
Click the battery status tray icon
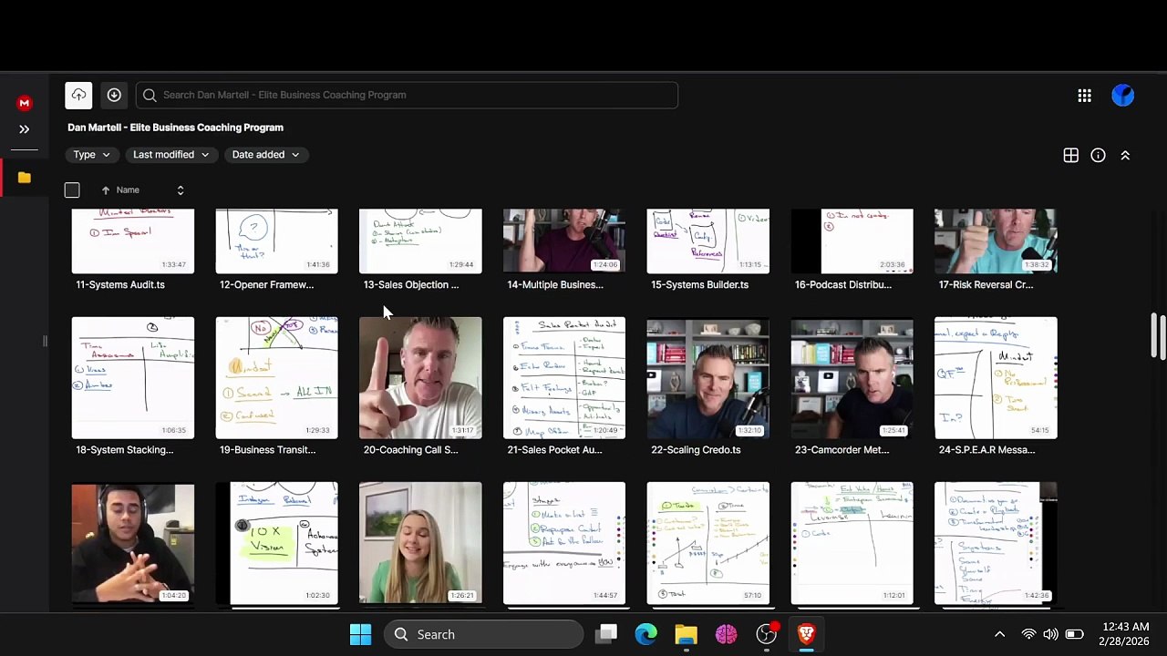(1075, 634)
